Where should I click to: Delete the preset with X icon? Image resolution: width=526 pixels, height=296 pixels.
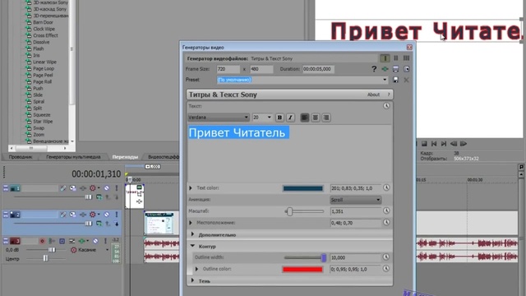(406, 80)
